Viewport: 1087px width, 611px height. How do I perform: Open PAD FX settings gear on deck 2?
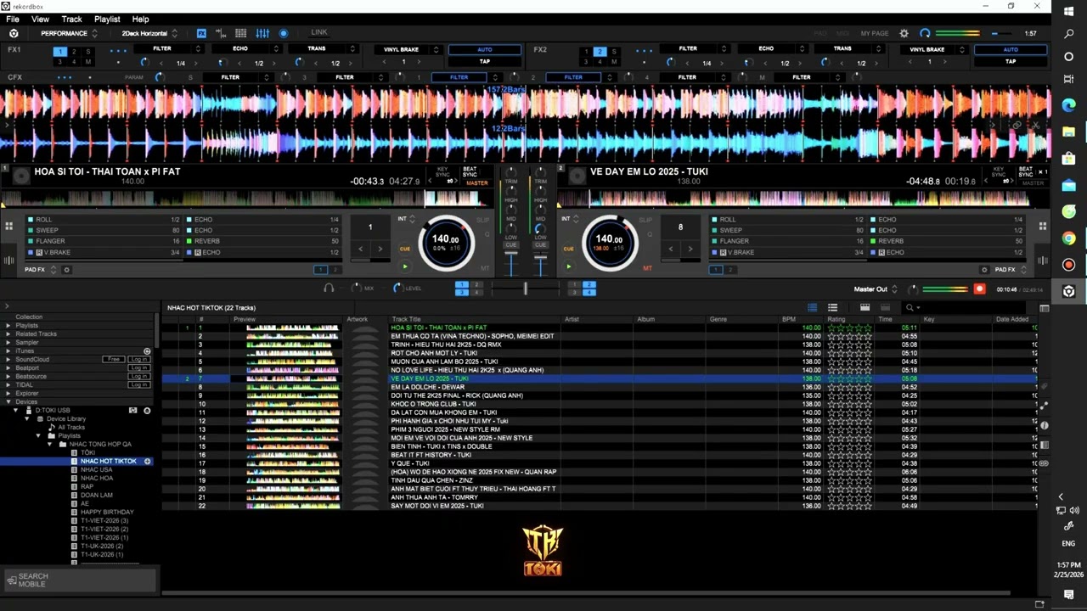pyautogui.click(x=984, y=270)
